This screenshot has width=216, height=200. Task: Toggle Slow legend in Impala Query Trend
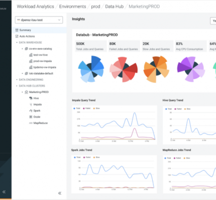coord(96,108)
